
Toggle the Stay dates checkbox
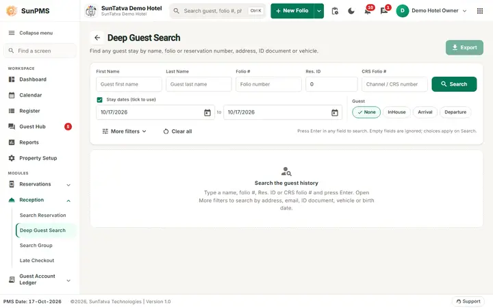point(100,100)
